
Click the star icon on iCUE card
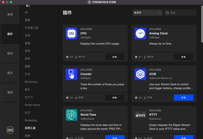(x=136, y=98)
